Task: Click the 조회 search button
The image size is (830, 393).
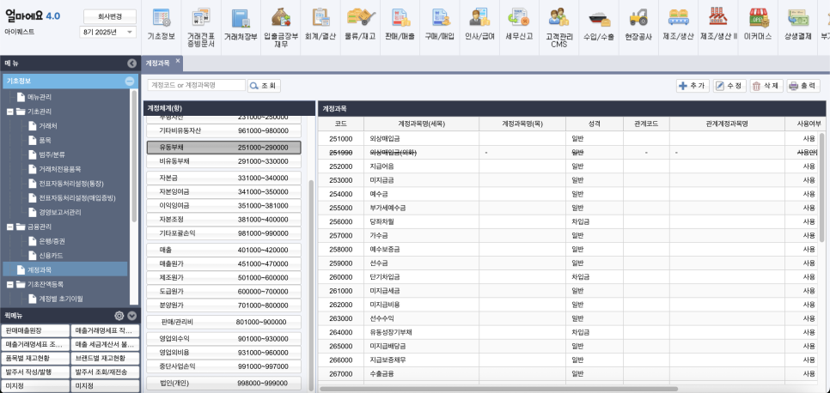Action: click(x=264, y=86)
